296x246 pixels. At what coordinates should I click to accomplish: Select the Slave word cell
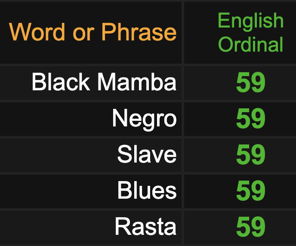tap(91, 155)
